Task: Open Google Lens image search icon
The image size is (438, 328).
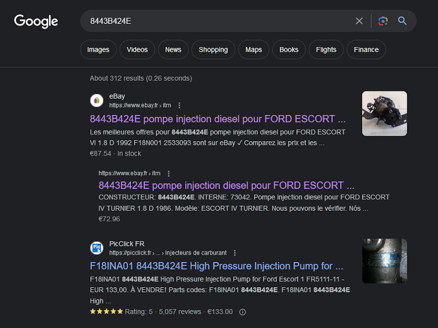Action: click(383, 21)
